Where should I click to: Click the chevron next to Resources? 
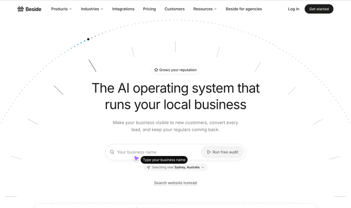click(216, 9)
